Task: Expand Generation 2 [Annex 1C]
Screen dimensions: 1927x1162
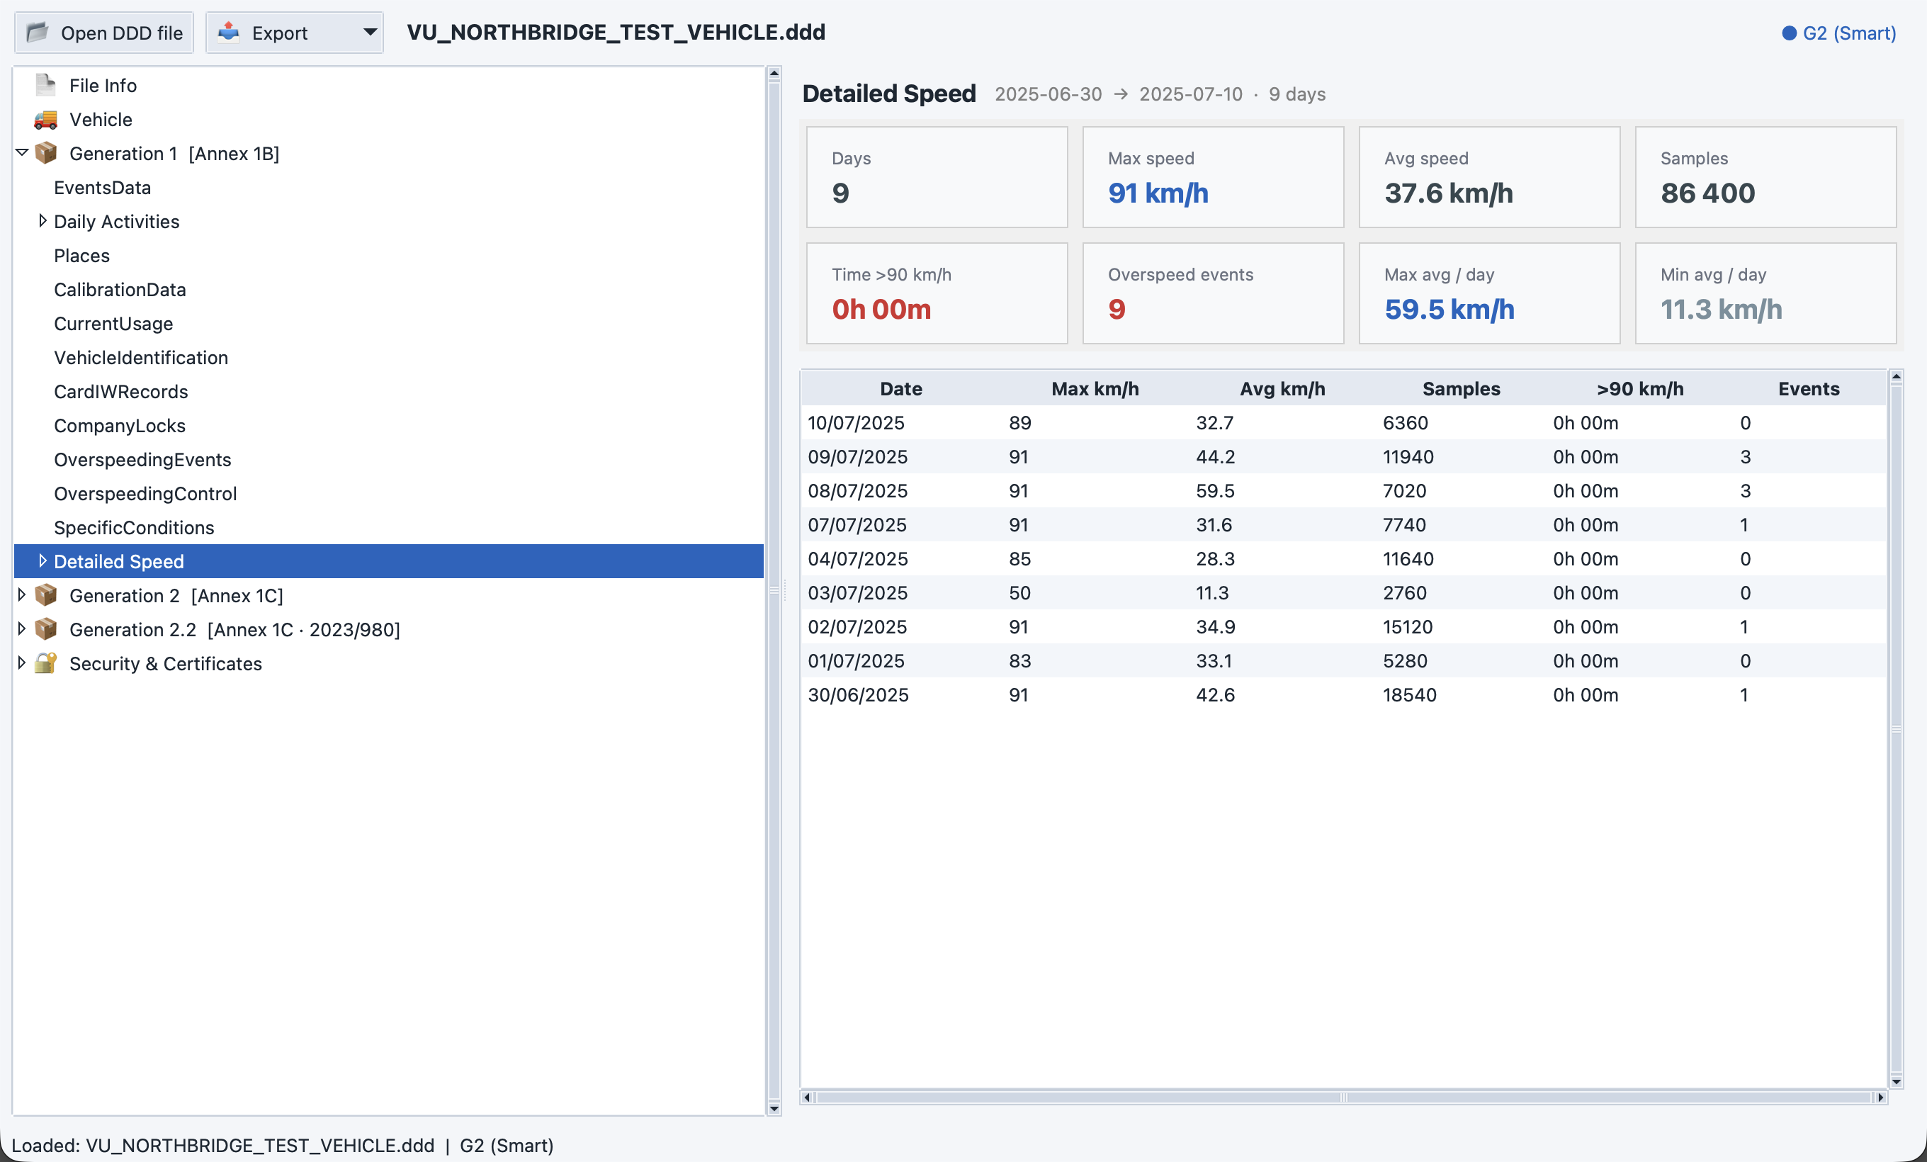Action: (x=22, y=595)
